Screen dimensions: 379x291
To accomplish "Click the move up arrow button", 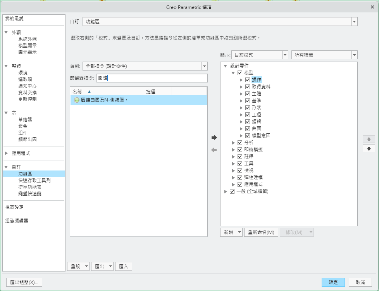I will pos(369,139).
